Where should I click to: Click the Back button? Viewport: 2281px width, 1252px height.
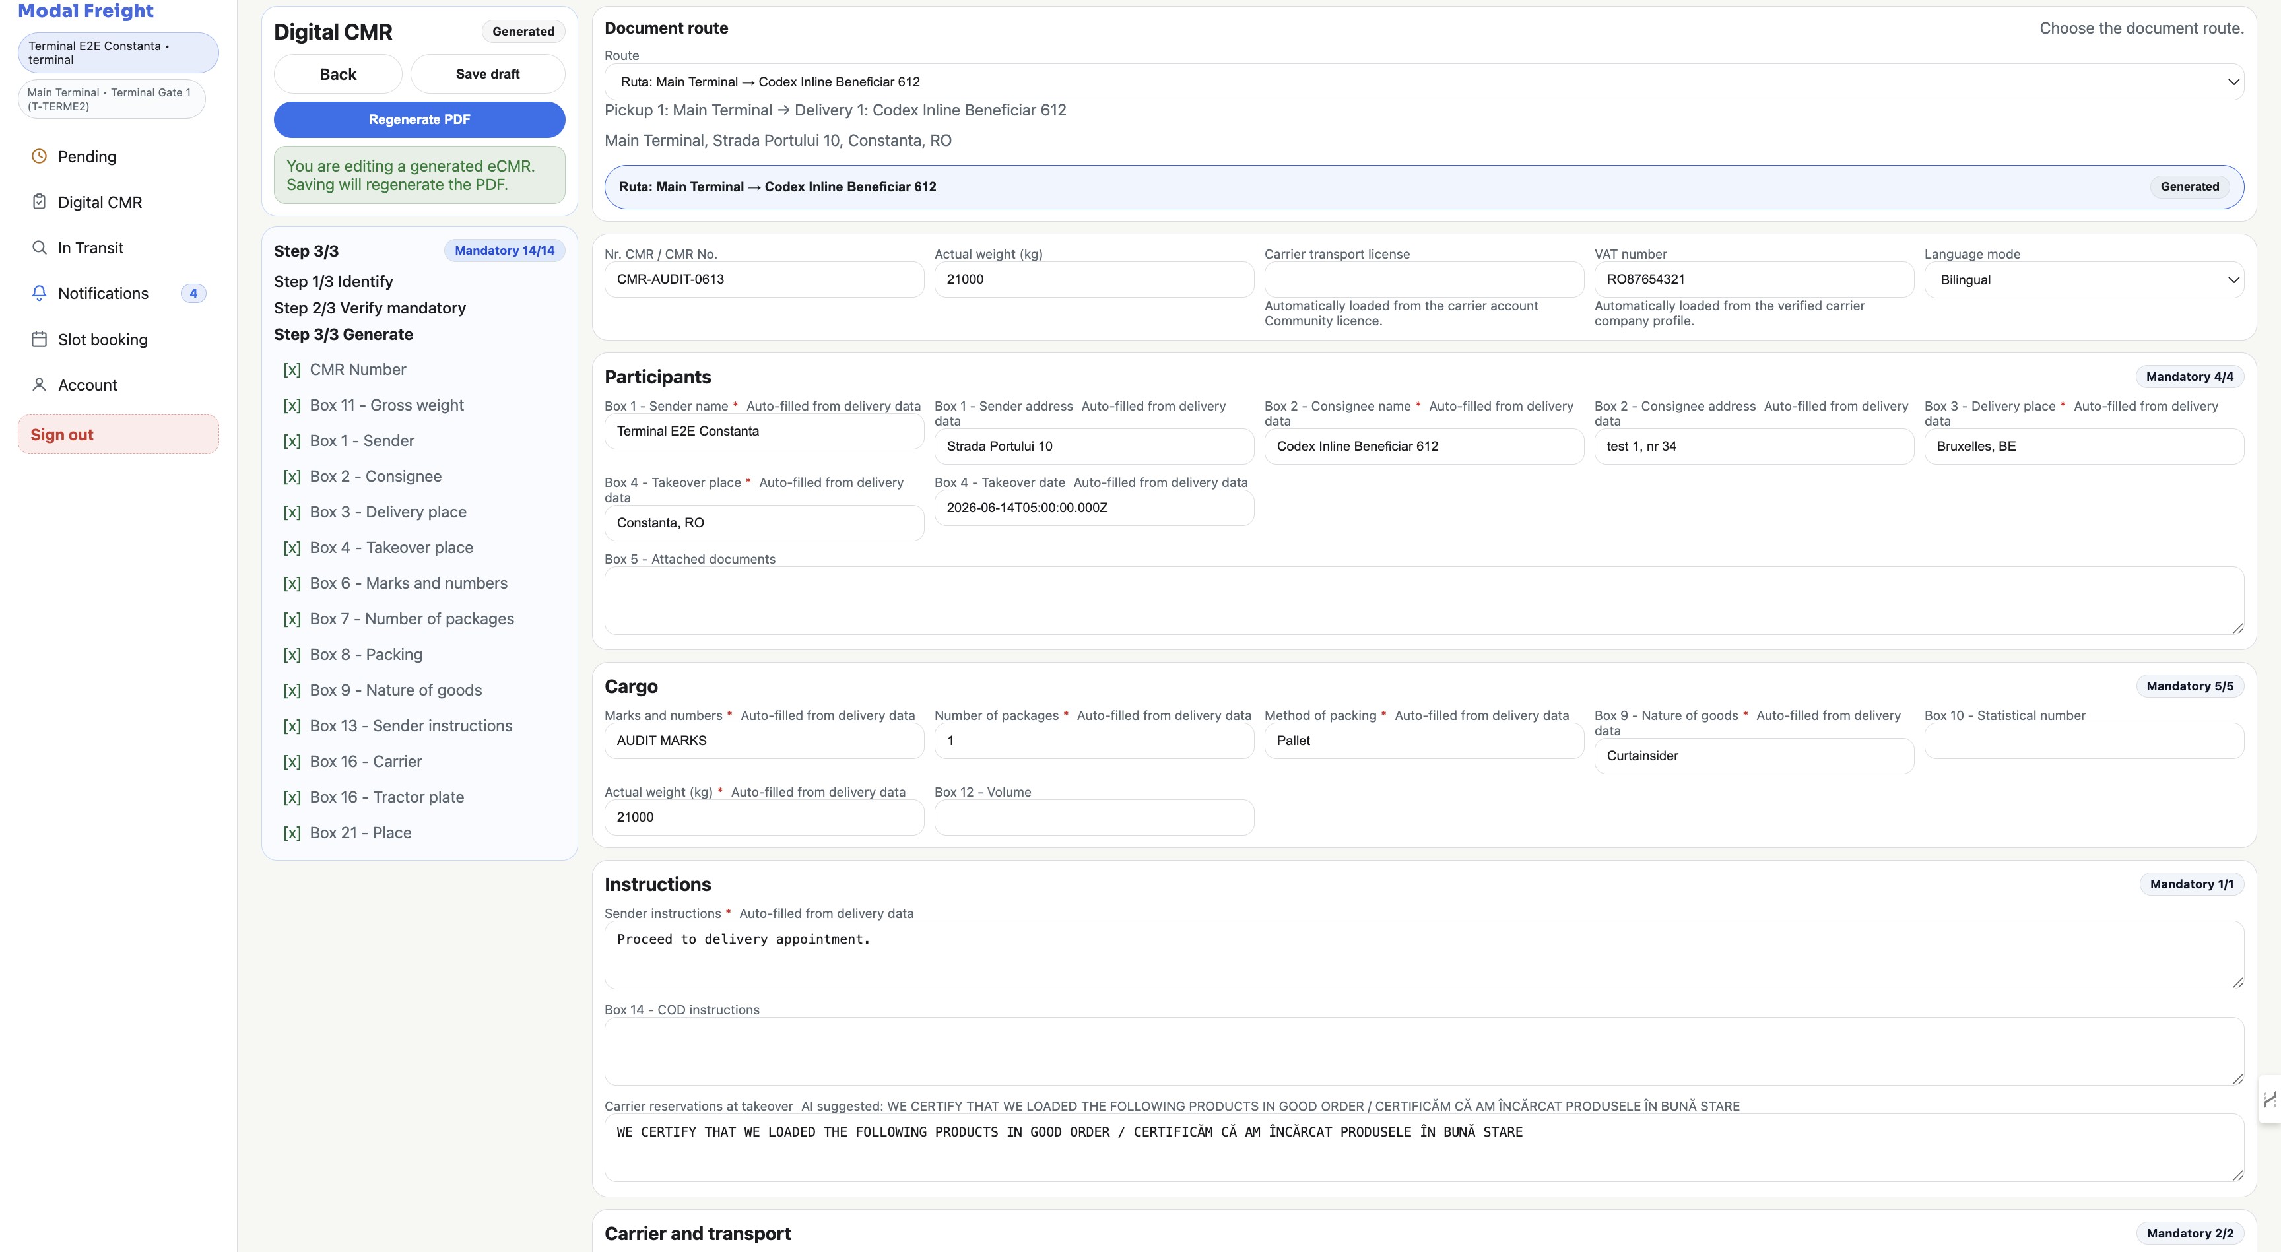click(x=338, y=75)
